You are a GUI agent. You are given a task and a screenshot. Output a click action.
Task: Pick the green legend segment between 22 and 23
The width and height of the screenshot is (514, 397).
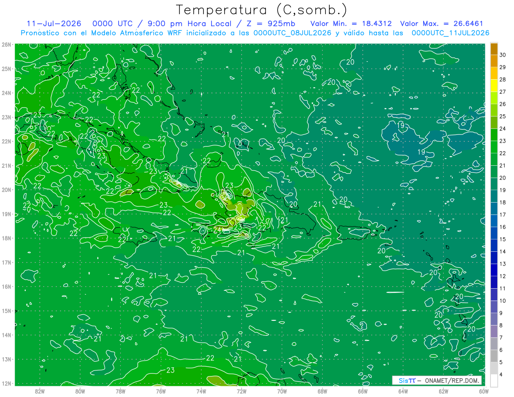(x=494, y=147)
